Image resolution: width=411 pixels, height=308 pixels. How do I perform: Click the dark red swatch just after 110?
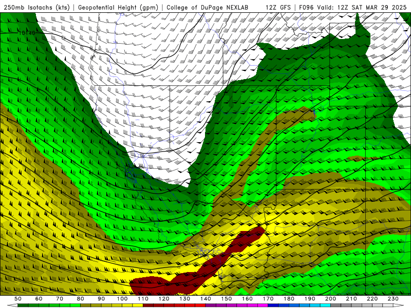[x=148, y=305]
